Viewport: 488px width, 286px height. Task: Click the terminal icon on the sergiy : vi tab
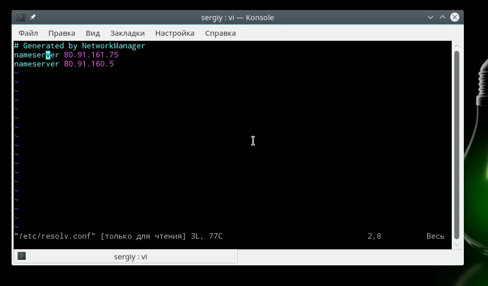click(x=22, y=256)
